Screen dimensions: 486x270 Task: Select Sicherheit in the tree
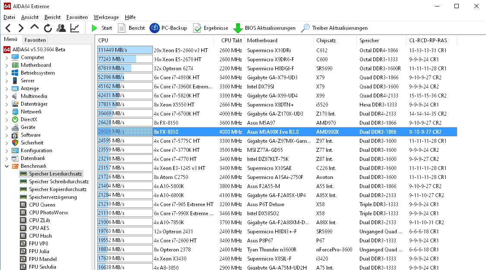27,143
